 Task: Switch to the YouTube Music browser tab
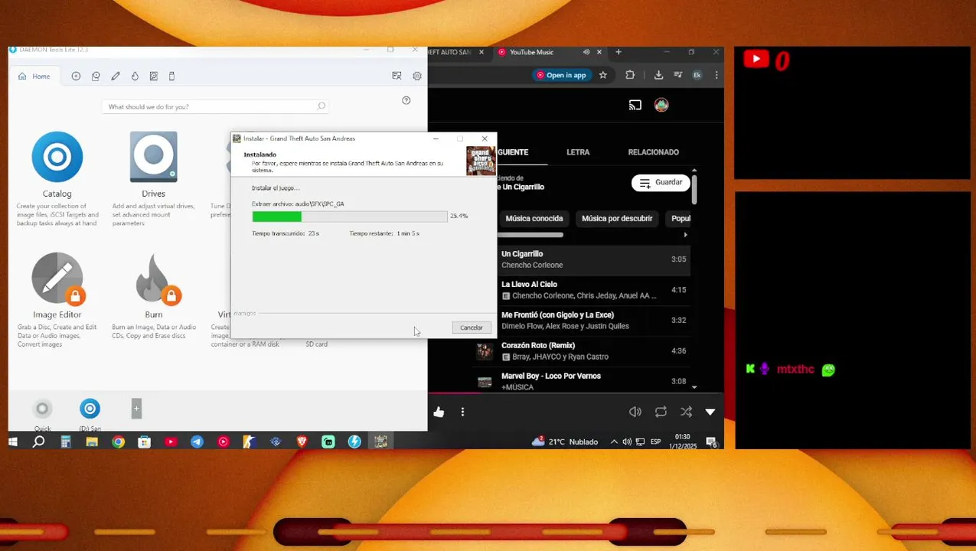pos(531,52)
